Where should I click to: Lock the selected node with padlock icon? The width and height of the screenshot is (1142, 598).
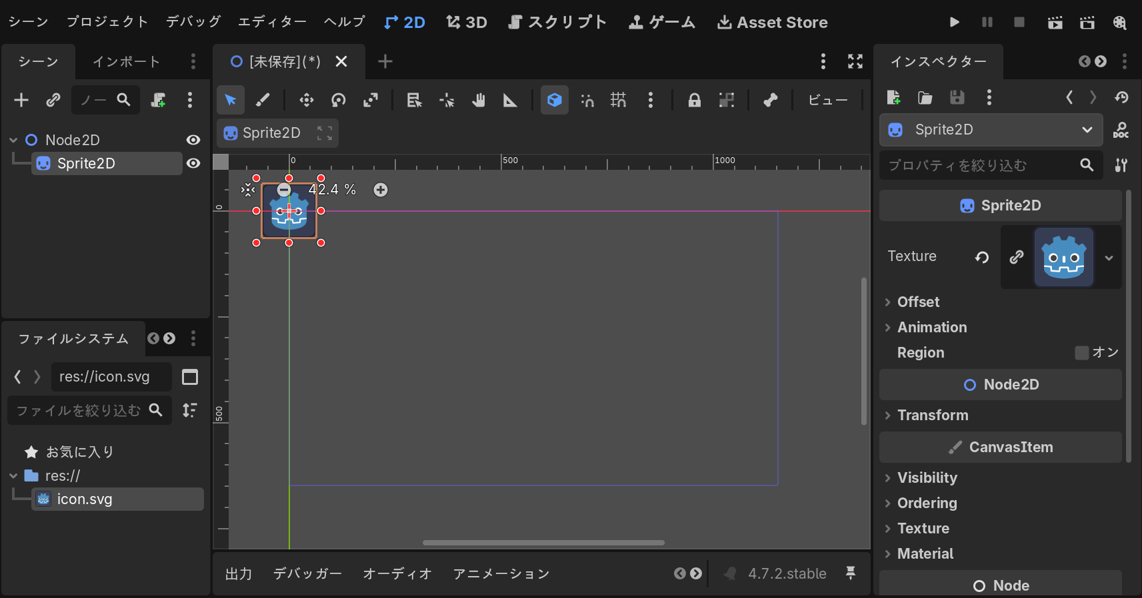click(x=694, y=100)
